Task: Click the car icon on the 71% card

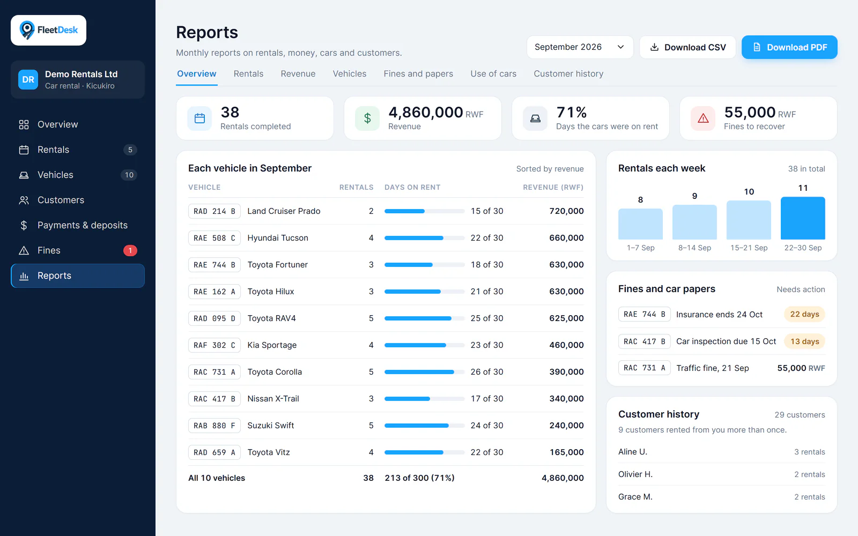Action: (x=535, y=118)
